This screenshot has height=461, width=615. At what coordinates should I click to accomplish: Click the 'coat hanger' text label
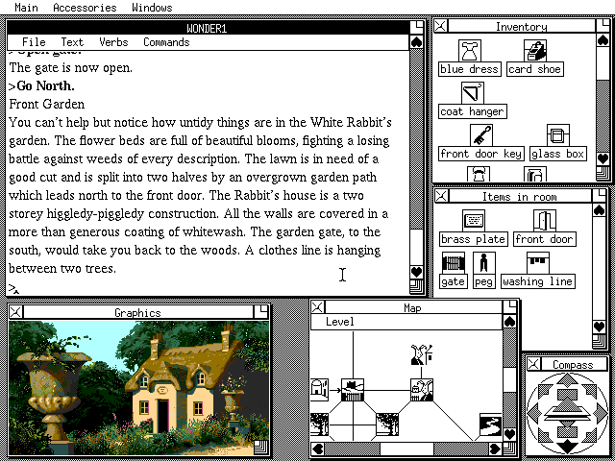472,111
